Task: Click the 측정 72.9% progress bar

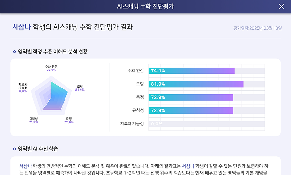Action: point(207,97)
